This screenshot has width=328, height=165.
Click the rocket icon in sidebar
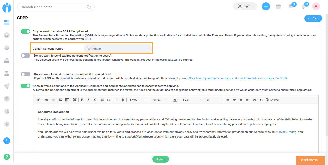click(7, 86)
